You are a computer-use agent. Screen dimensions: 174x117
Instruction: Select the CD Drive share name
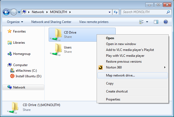click(70, 33)
